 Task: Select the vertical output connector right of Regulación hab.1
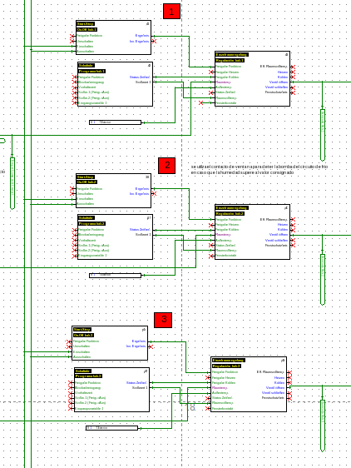(323, 135)
